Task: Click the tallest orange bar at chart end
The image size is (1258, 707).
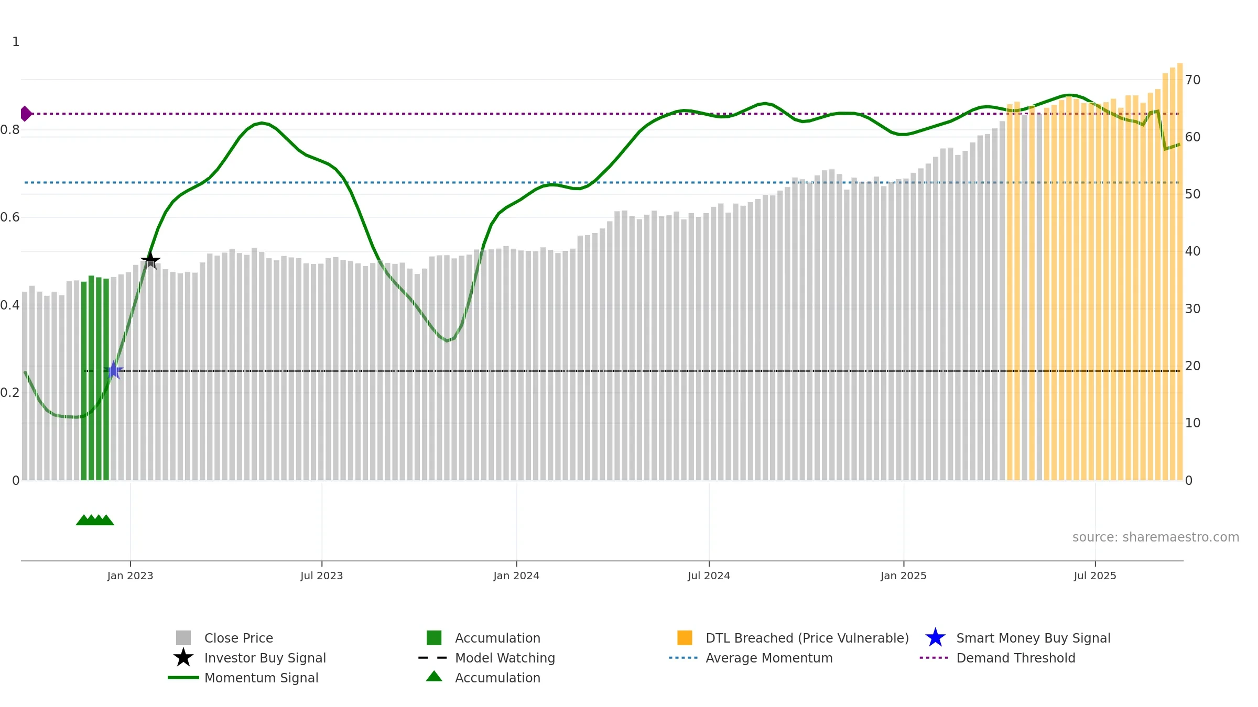Action: 1180,272
